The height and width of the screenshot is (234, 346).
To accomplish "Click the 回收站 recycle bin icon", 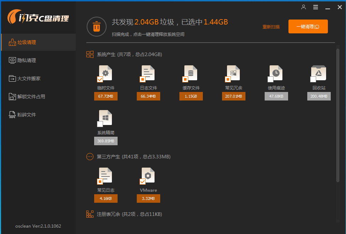I will click(319, 72).
